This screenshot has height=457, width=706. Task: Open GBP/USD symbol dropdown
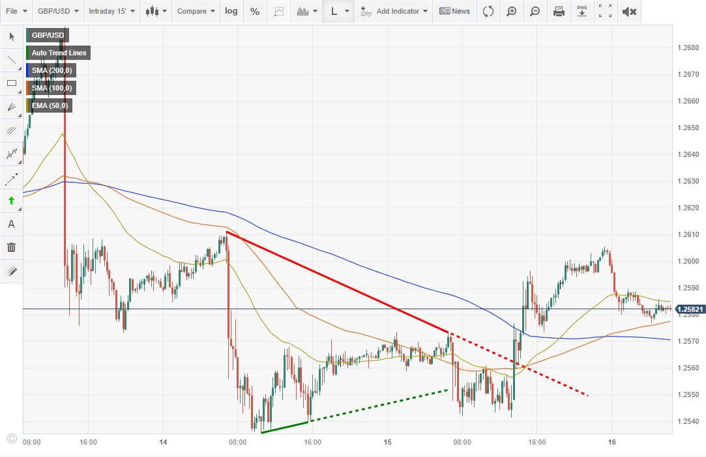(58, 11)
